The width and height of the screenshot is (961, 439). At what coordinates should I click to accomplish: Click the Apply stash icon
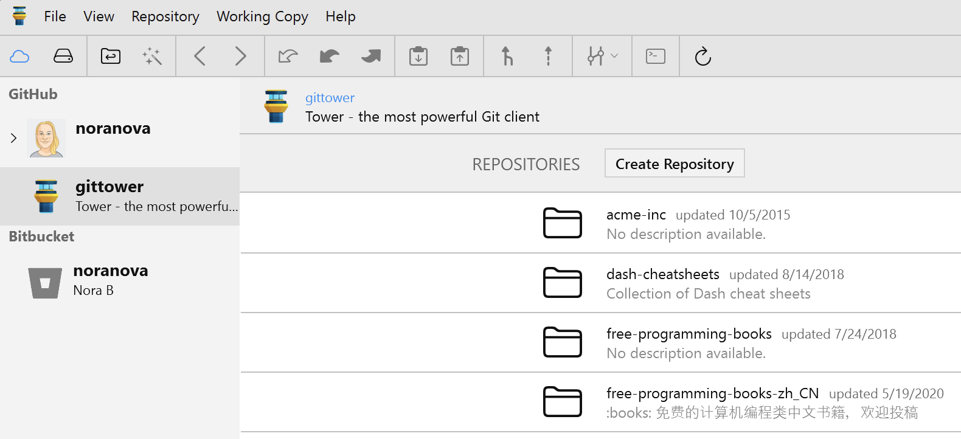460,57
